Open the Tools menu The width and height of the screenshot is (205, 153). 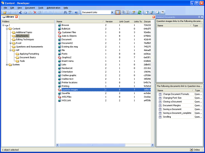[41, 8]
